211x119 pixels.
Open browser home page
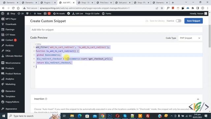point(18,8)
